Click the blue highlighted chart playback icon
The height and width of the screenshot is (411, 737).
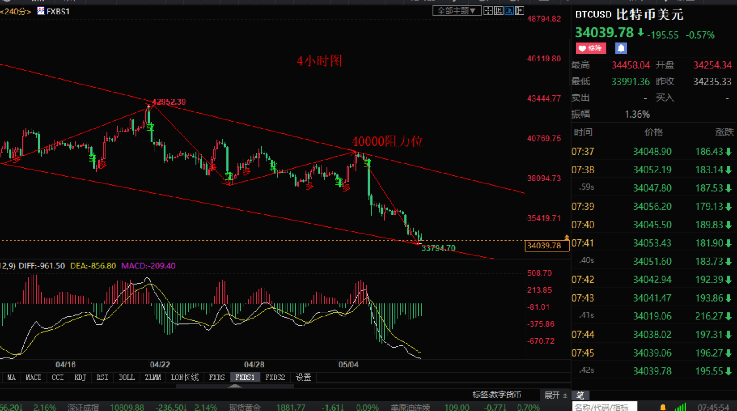[509, 11]
